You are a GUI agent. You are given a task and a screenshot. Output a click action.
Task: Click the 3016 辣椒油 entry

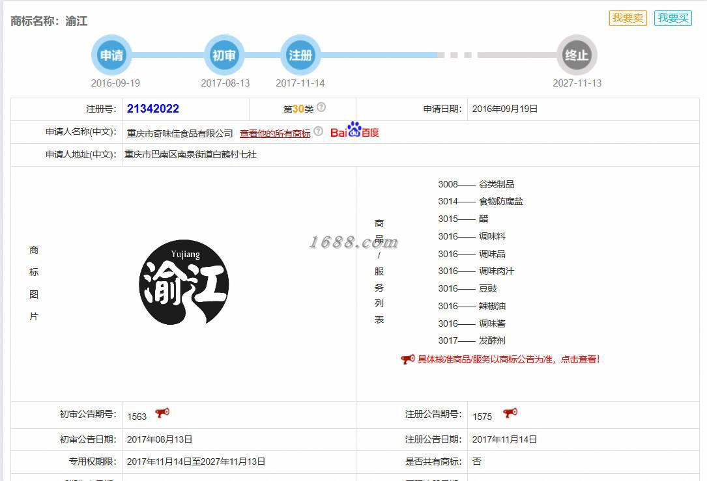472,307
